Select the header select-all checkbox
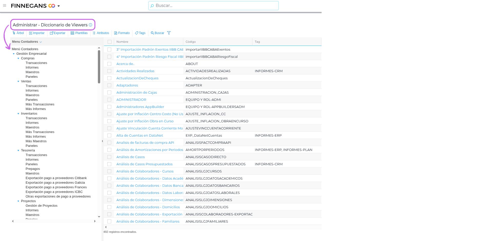The width and height of the screenshot is (492, 241). [x=109, y=42]
